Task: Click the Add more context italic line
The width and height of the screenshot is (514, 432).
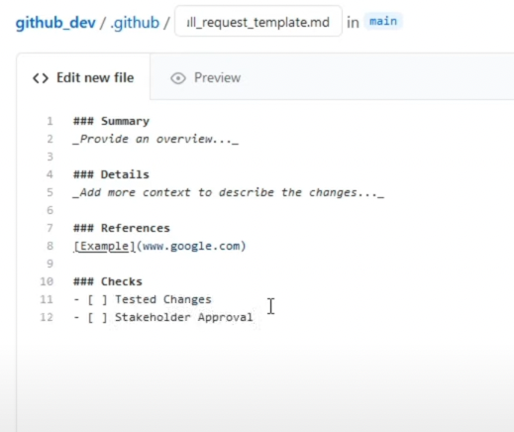Action: click(229, 192)
